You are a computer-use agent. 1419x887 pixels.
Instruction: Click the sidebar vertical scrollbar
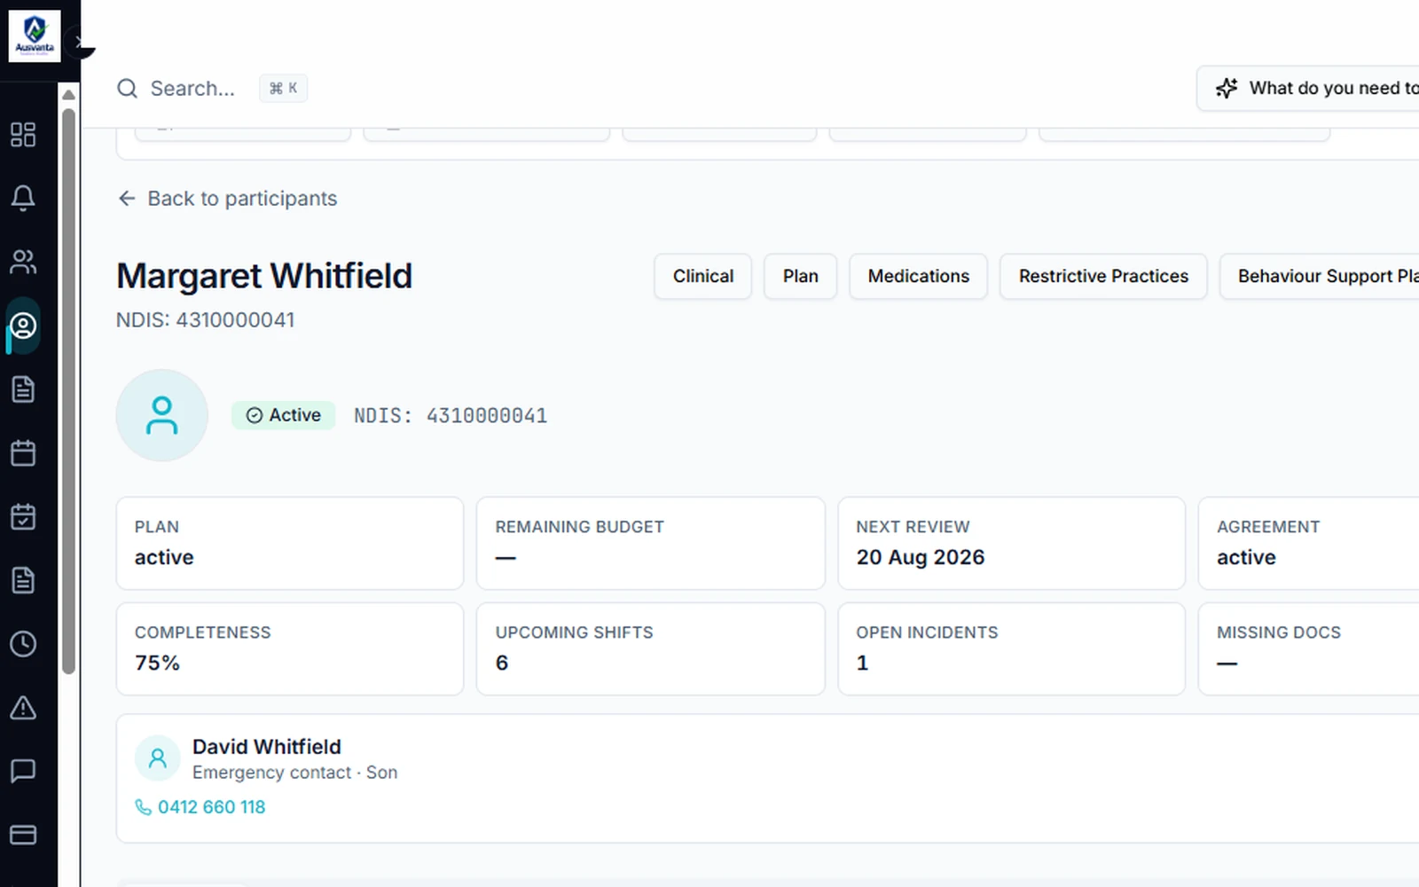click(x=69, y=390)
